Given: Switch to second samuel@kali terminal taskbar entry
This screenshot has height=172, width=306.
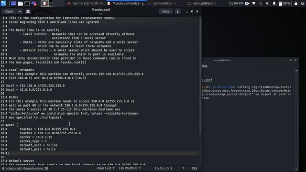Looking at the screenshot, I should pos(202,3).
